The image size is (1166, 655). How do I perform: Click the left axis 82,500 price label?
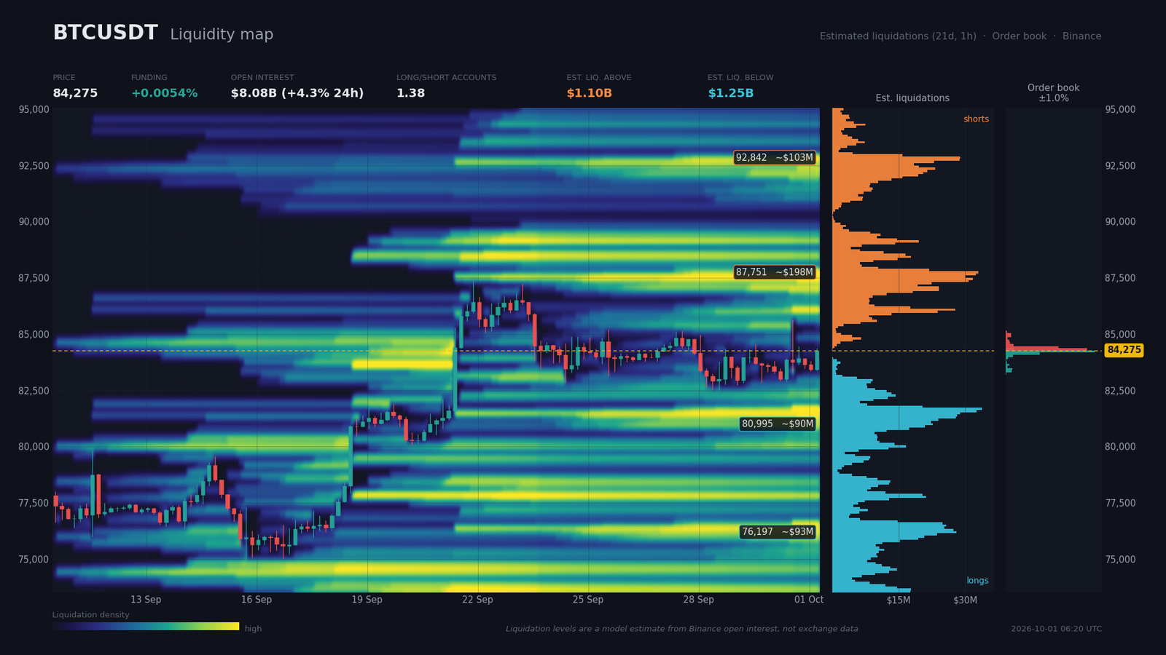[34, 391]
